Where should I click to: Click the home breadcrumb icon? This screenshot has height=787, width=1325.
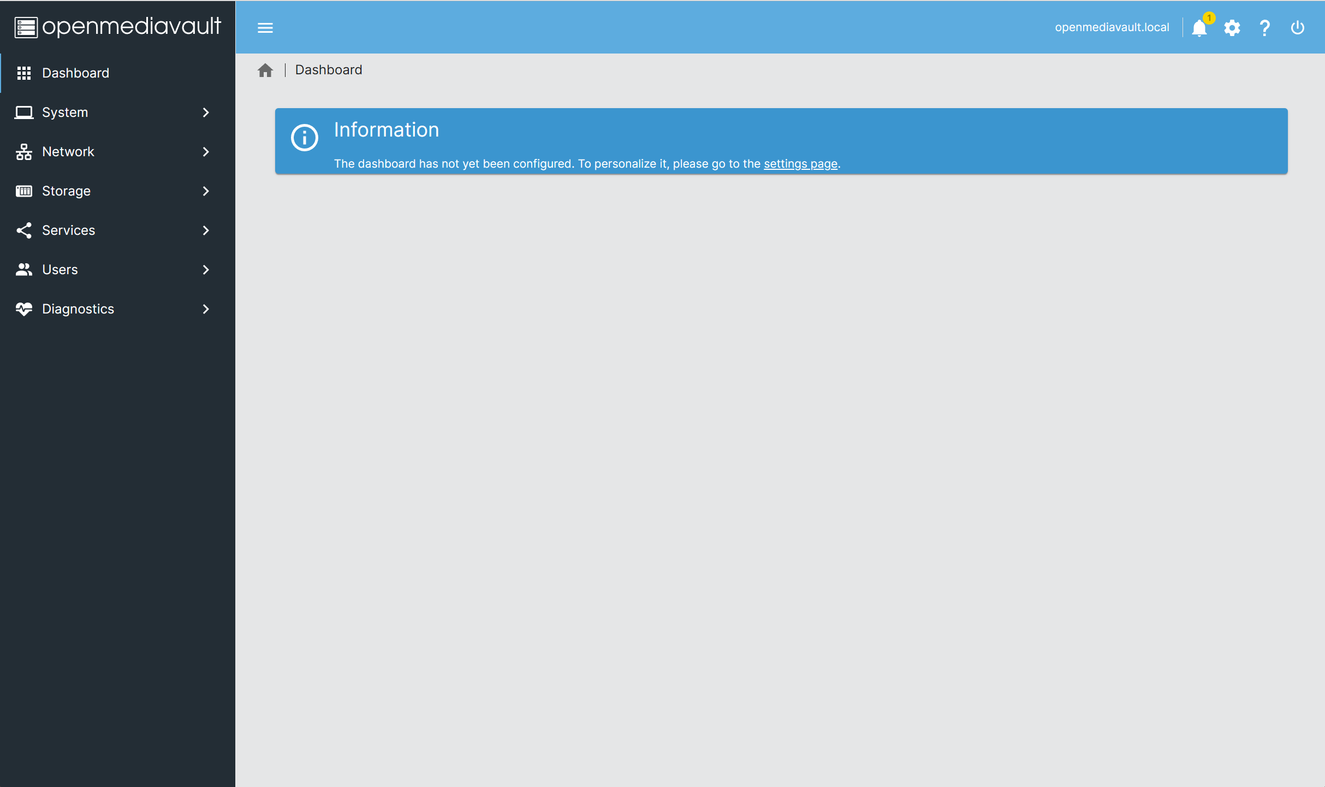tap(265, 70)
